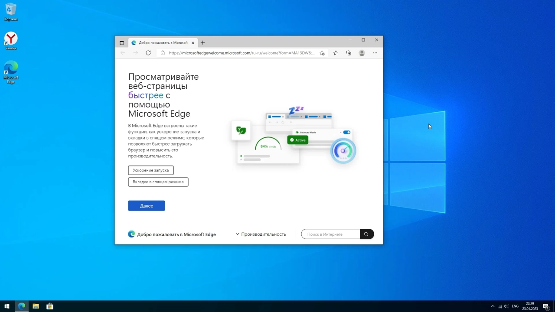The image size is (555, 312).
Task: Click the Вкладки в спящем режиме button
Action: click(158, 182)
